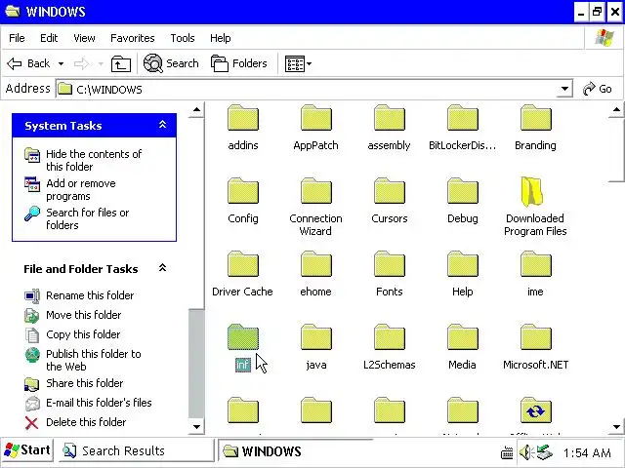625x468 pixels.
Task: Open the Favorites menu
Action: (133, 38)
